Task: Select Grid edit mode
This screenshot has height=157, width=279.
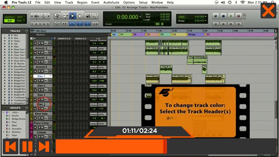Action: tap(20, 21)
